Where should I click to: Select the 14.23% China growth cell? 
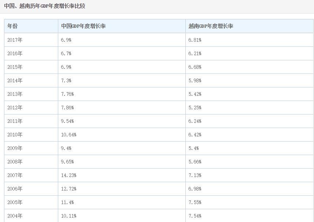coord(69,175)
